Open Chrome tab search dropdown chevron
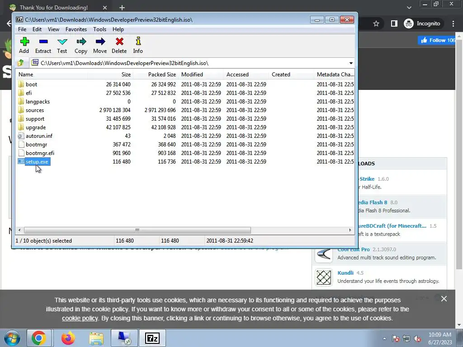 pos(409,8)
